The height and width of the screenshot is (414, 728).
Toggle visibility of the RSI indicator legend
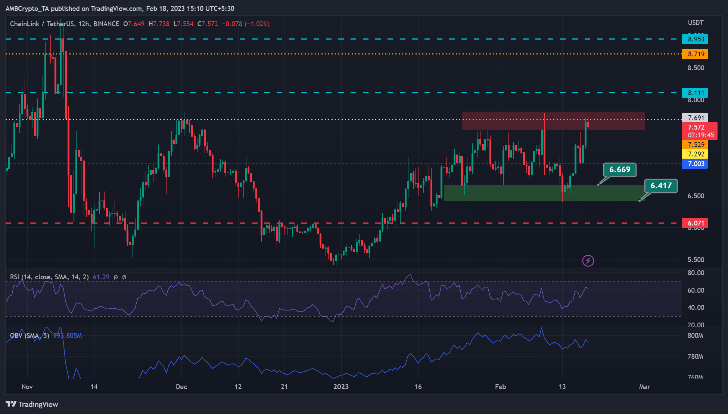coord(49,277)
